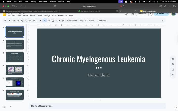Open the Insert menu
Image resolution: width=178 pixels, height=111 pixels.
26,15
